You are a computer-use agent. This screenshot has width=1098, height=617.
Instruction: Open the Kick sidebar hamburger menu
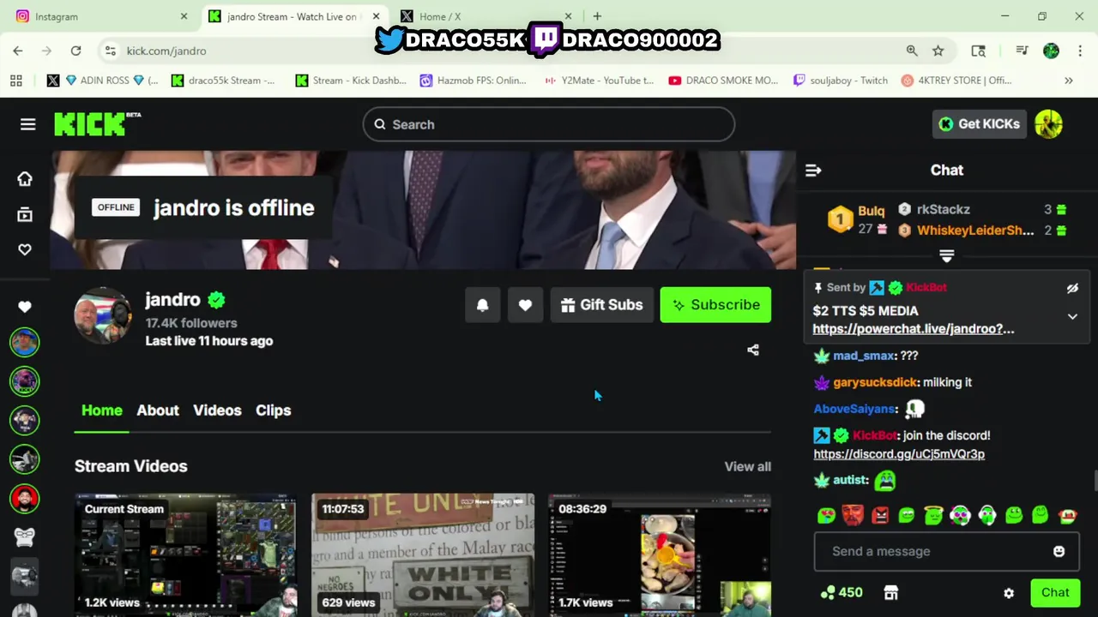click(x=27, y=124)
